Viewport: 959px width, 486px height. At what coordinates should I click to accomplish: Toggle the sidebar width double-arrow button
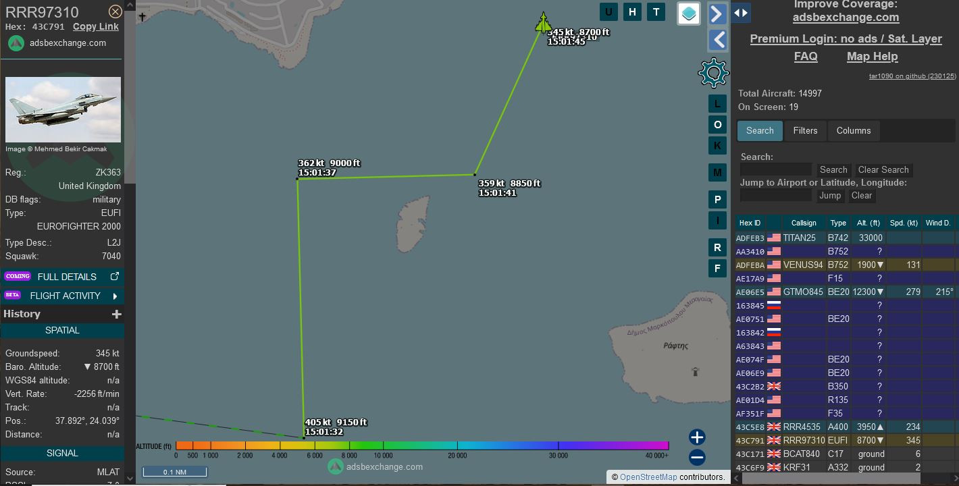741,13
